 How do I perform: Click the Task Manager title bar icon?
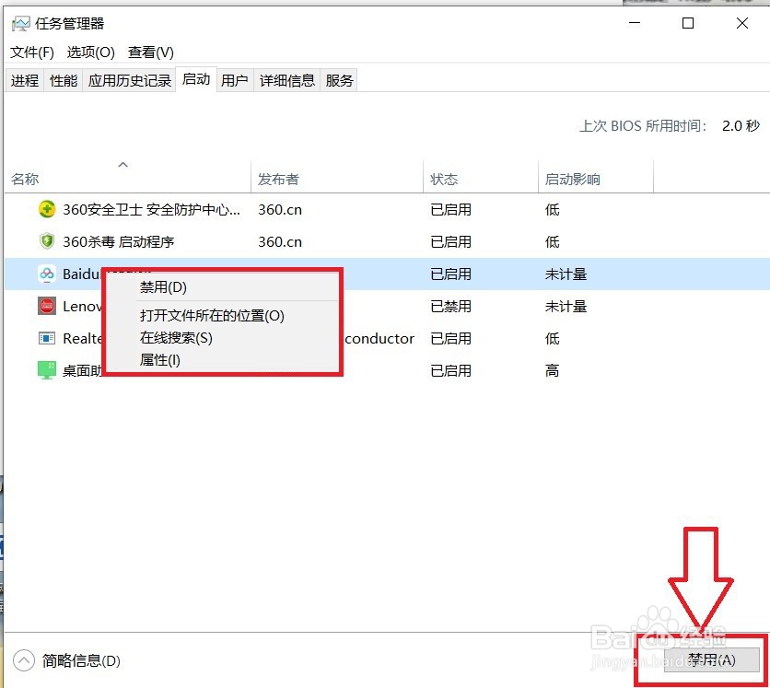20,22
